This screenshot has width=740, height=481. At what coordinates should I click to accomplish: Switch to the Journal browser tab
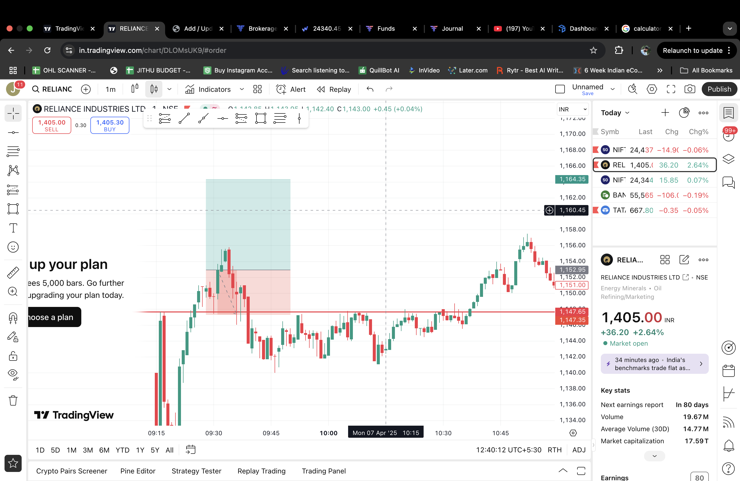(x=452, y=29)
